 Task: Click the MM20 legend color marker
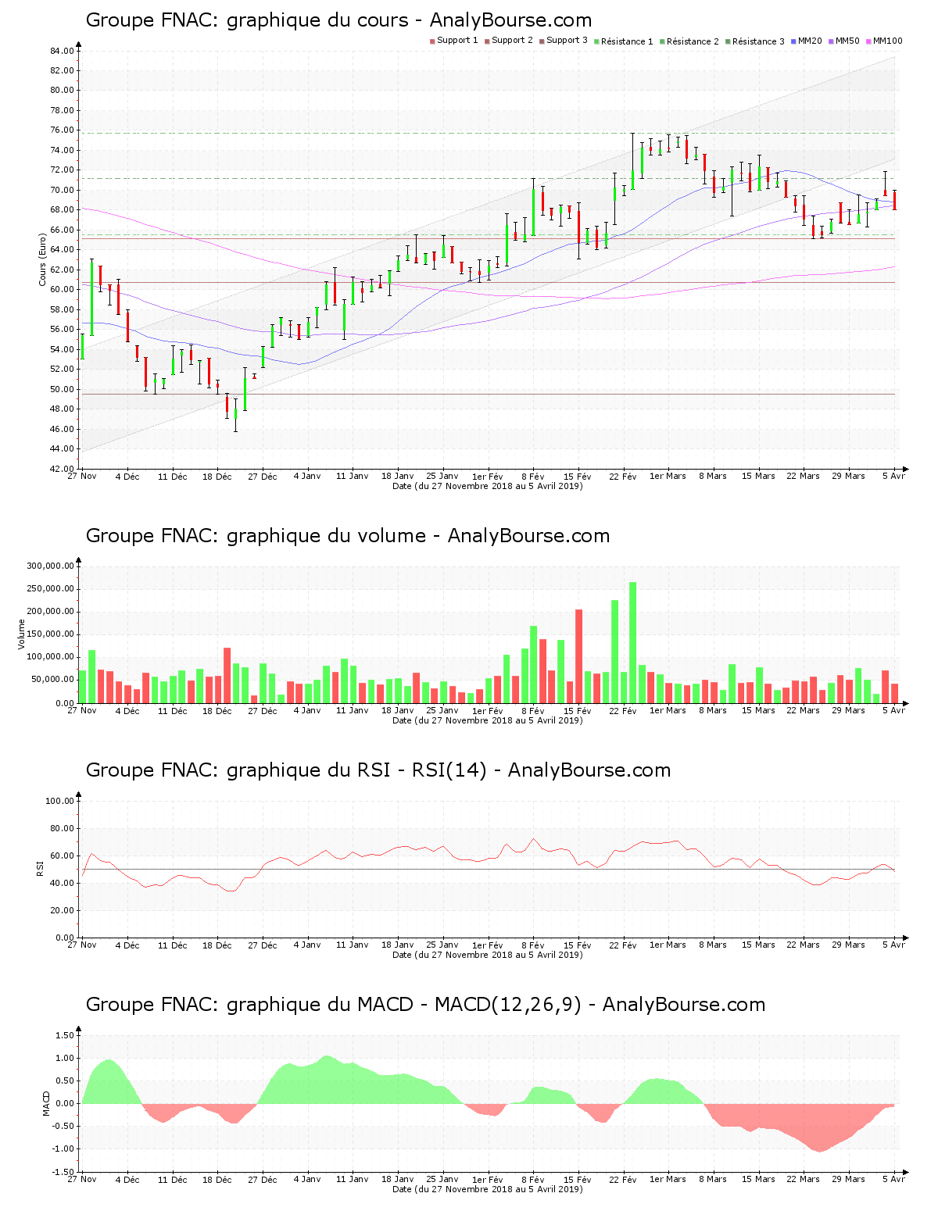[x=793, y=41]
